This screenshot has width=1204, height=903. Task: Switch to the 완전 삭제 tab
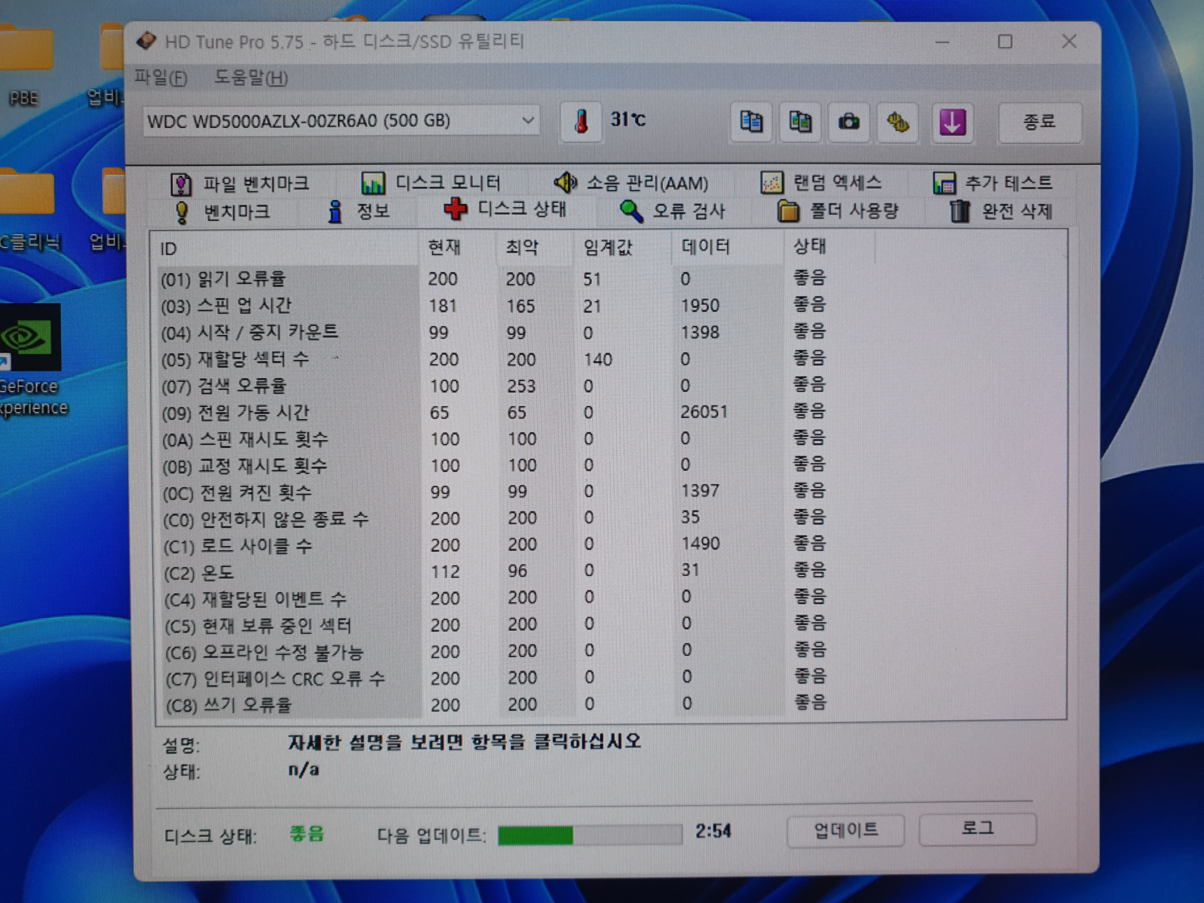tap(1001, 211)
